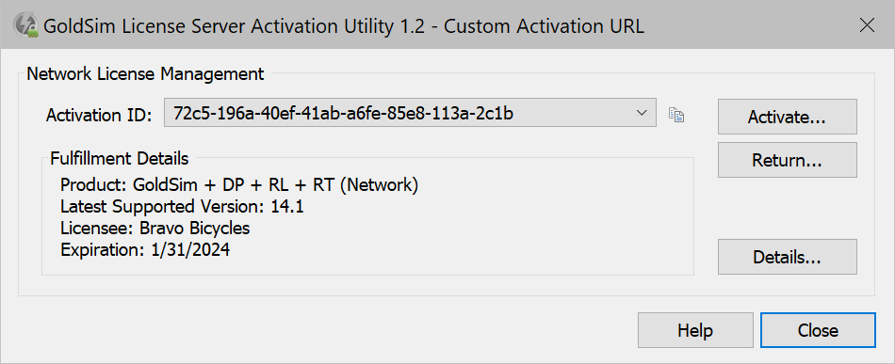Expand the Activation ID dropdown arrow
Viewport: 895px width, 364px height.
pyautogui.click(x=641, y=114)
